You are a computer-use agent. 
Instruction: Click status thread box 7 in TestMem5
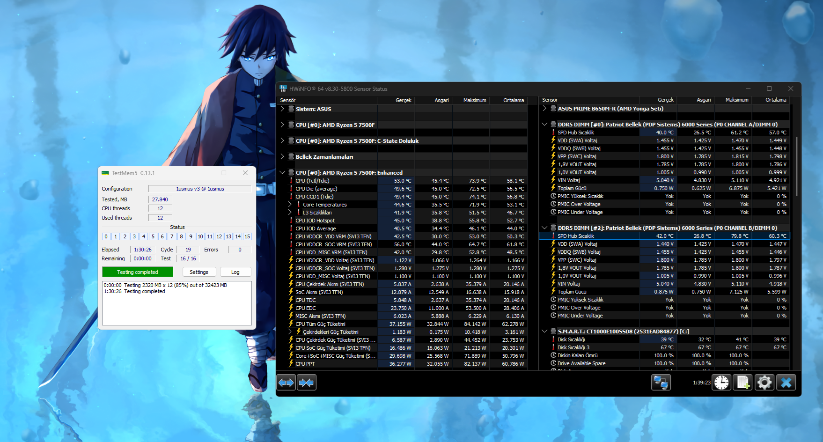(172, 236)
